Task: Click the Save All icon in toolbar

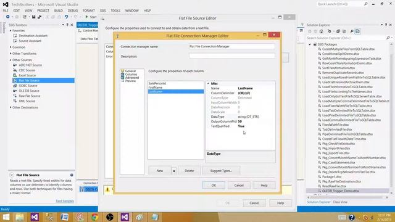Action: coord(39,17)
